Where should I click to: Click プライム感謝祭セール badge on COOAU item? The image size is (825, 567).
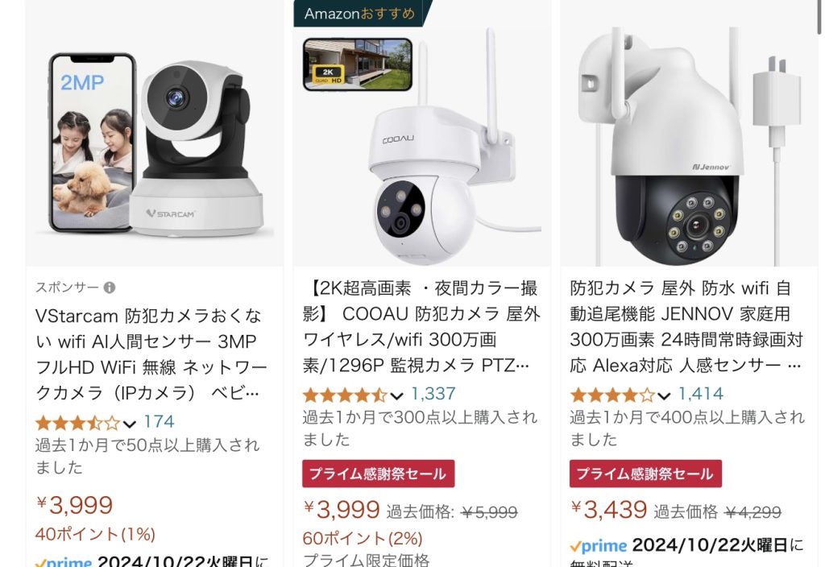[x=379, y=474]
